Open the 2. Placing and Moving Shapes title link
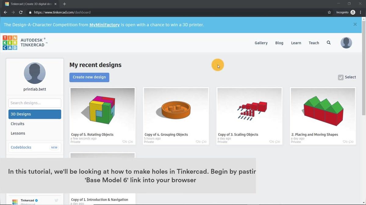This screenshot has height=205, width=366. click(x=315, y=134)
